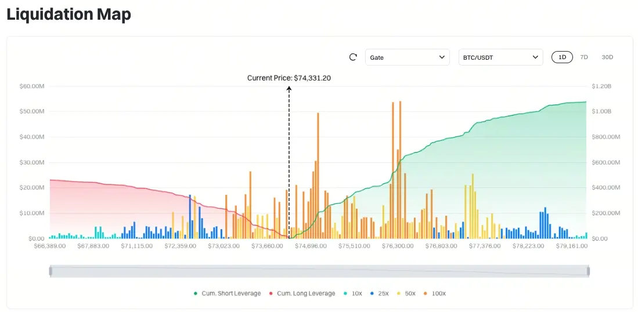Click the refresh icon beside Gate
Screen dimensions: 638x312
pos(353,57)
